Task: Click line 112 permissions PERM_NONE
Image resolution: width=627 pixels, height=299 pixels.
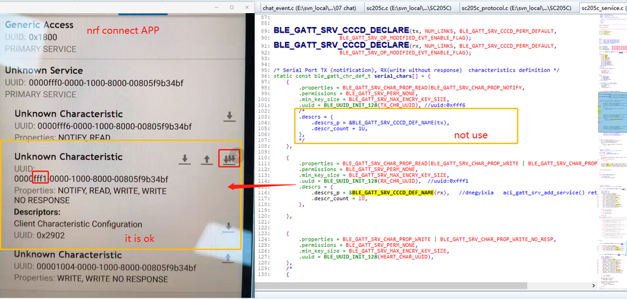Action: [360, 169]
